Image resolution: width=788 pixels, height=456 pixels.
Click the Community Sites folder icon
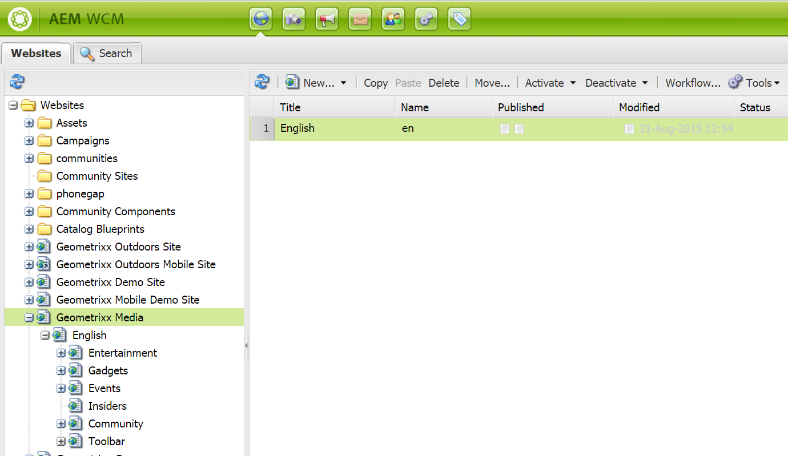click(x=45, y=176)
